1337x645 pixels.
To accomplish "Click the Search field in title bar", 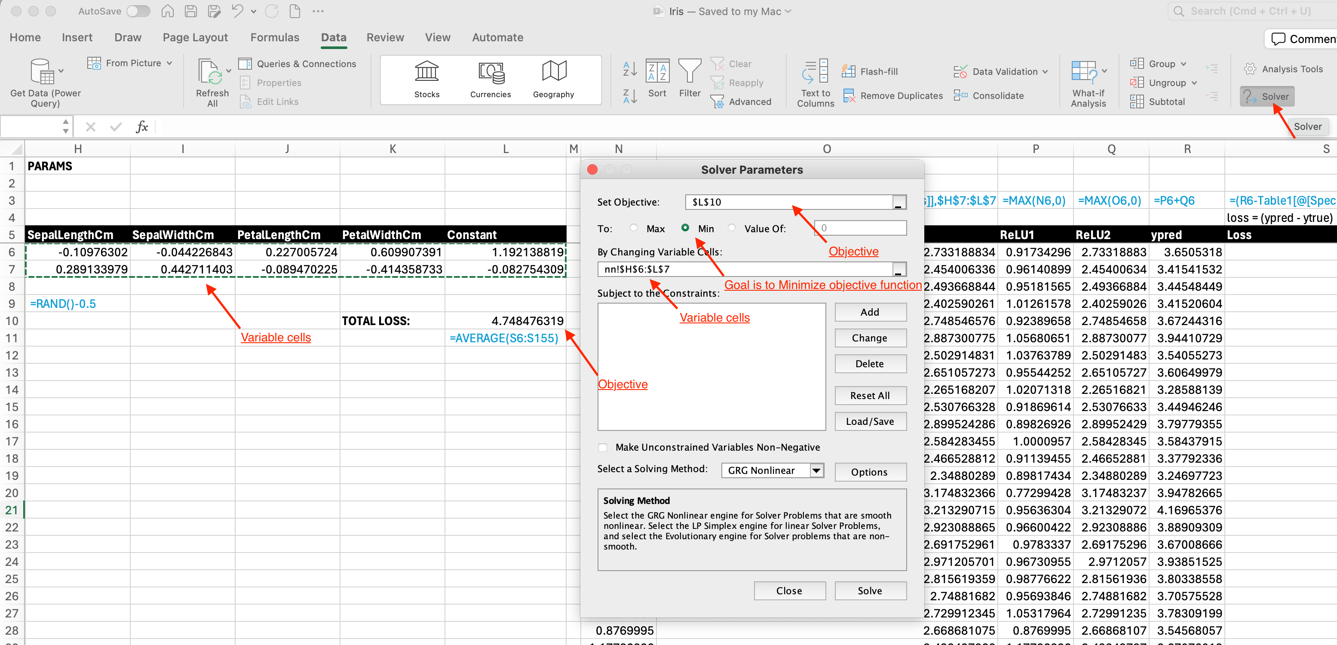I will 1252,11.
